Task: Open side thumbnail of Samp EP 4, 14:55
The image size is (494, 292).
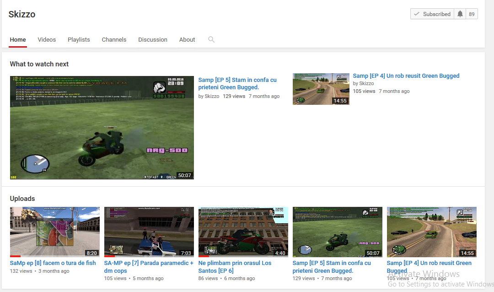Action: pos(321,89)
